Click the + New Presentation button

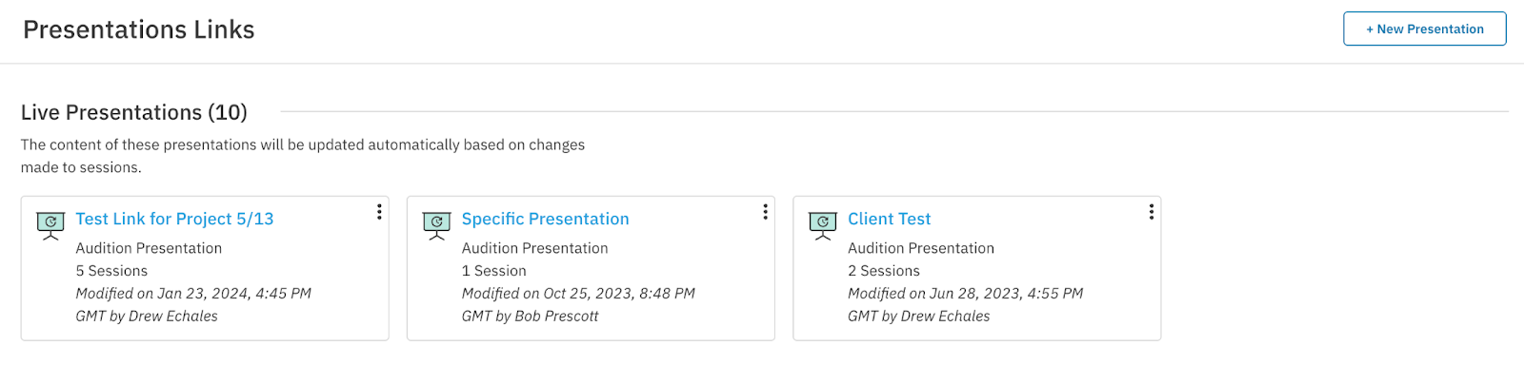(x=1425, y=29)
